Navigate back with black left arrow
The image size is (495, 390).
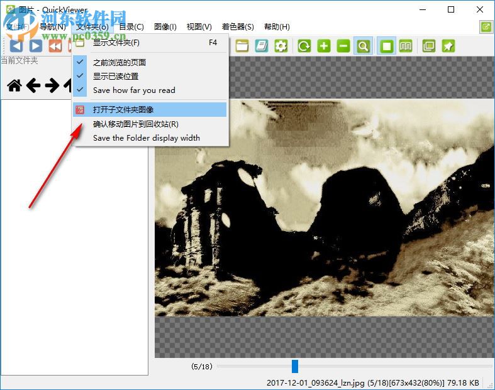coord(33,85)
